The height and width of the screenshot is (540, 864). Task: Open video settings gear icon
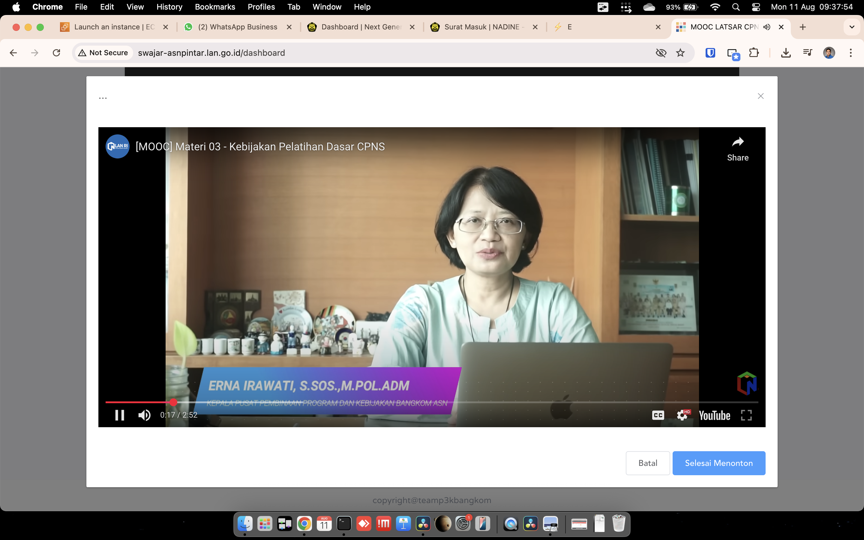(x=682, y=415)
